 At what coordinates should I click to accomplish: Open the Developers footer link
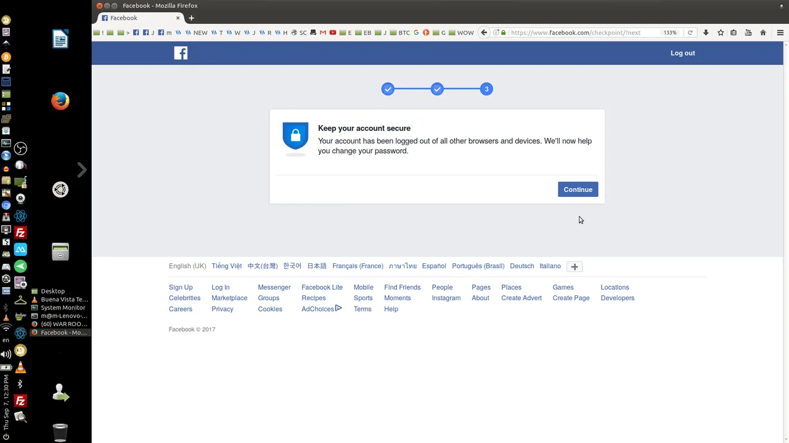pyautogui.click(x=617, y=298)
